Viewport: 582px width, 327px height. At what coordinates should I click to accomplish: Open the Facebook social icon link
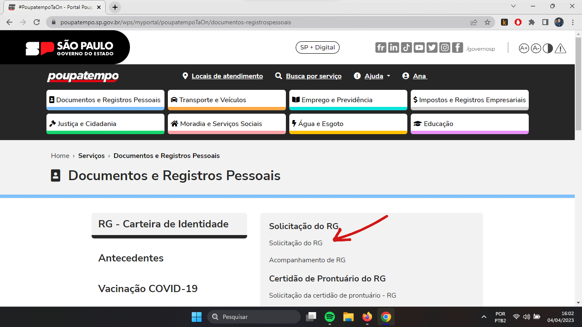pyautogui.click(x=458, y=48)
